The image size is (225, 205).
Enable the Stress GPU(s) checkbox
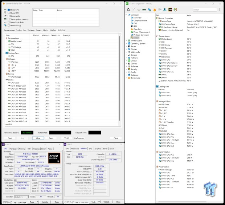click(9, 25)
